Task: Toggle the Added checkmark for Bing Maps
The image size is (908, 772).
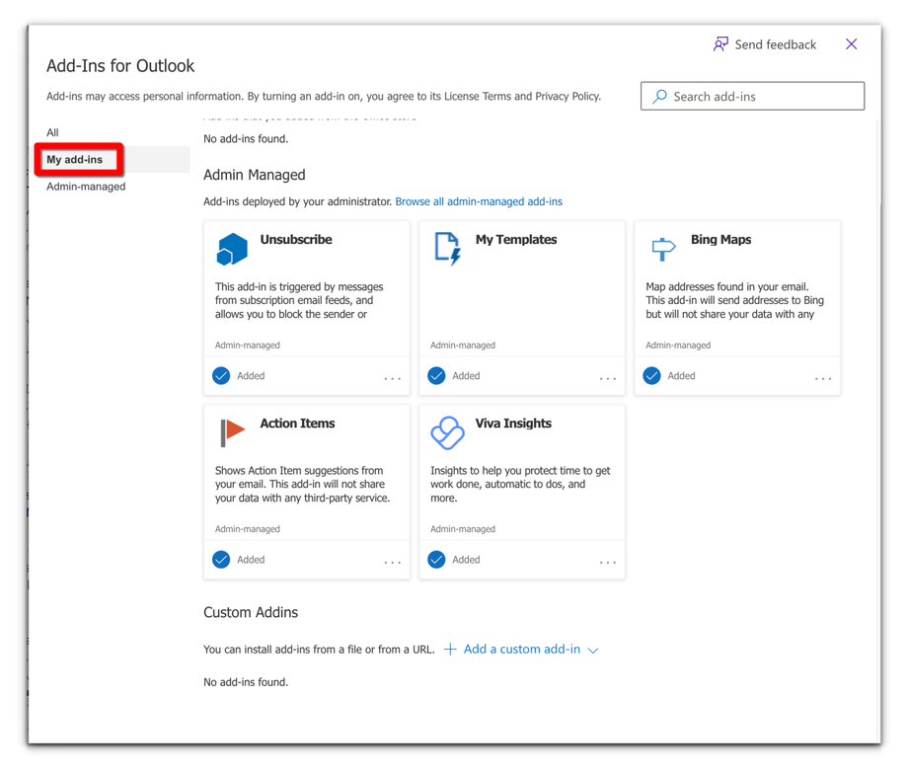Action: [651, 376]
